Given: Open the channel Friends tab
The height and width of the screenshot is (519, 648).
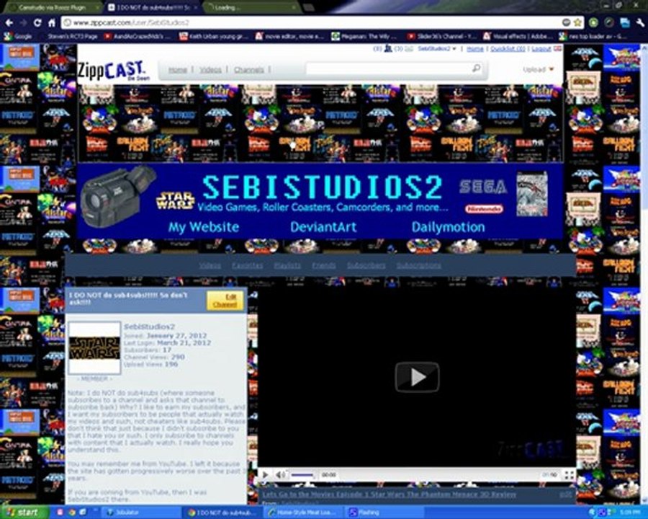Looking at the screenshot, I should (x=323, y=265).
